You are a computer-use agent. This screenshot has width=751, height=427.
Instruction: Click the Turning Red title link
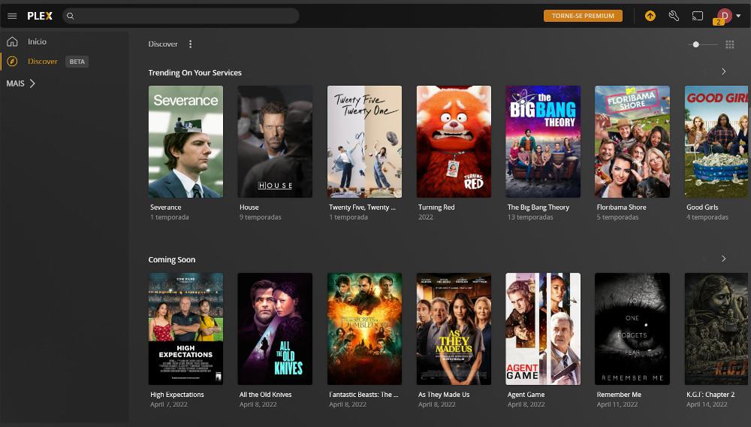[x=436, y=207]
